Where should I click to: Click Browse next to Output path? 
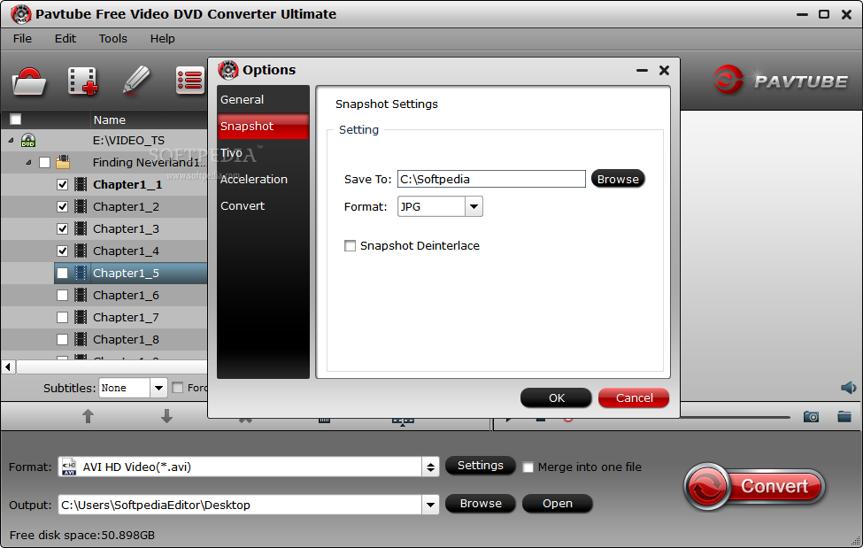[480, 504]
